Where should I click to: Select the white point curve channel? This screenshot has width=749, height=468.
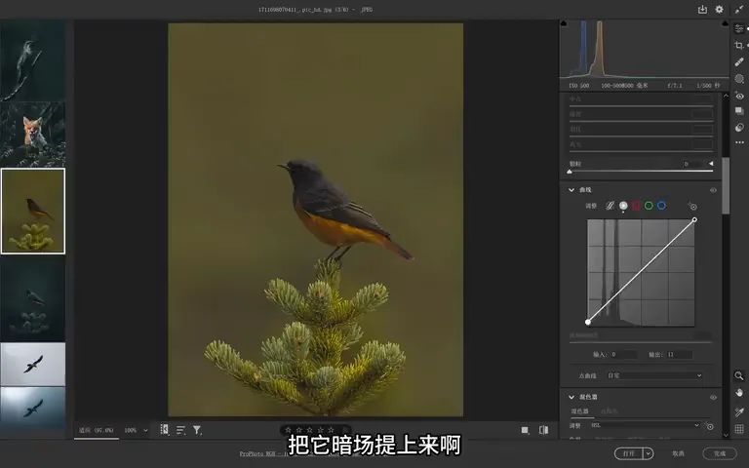(x=623, y=206)
